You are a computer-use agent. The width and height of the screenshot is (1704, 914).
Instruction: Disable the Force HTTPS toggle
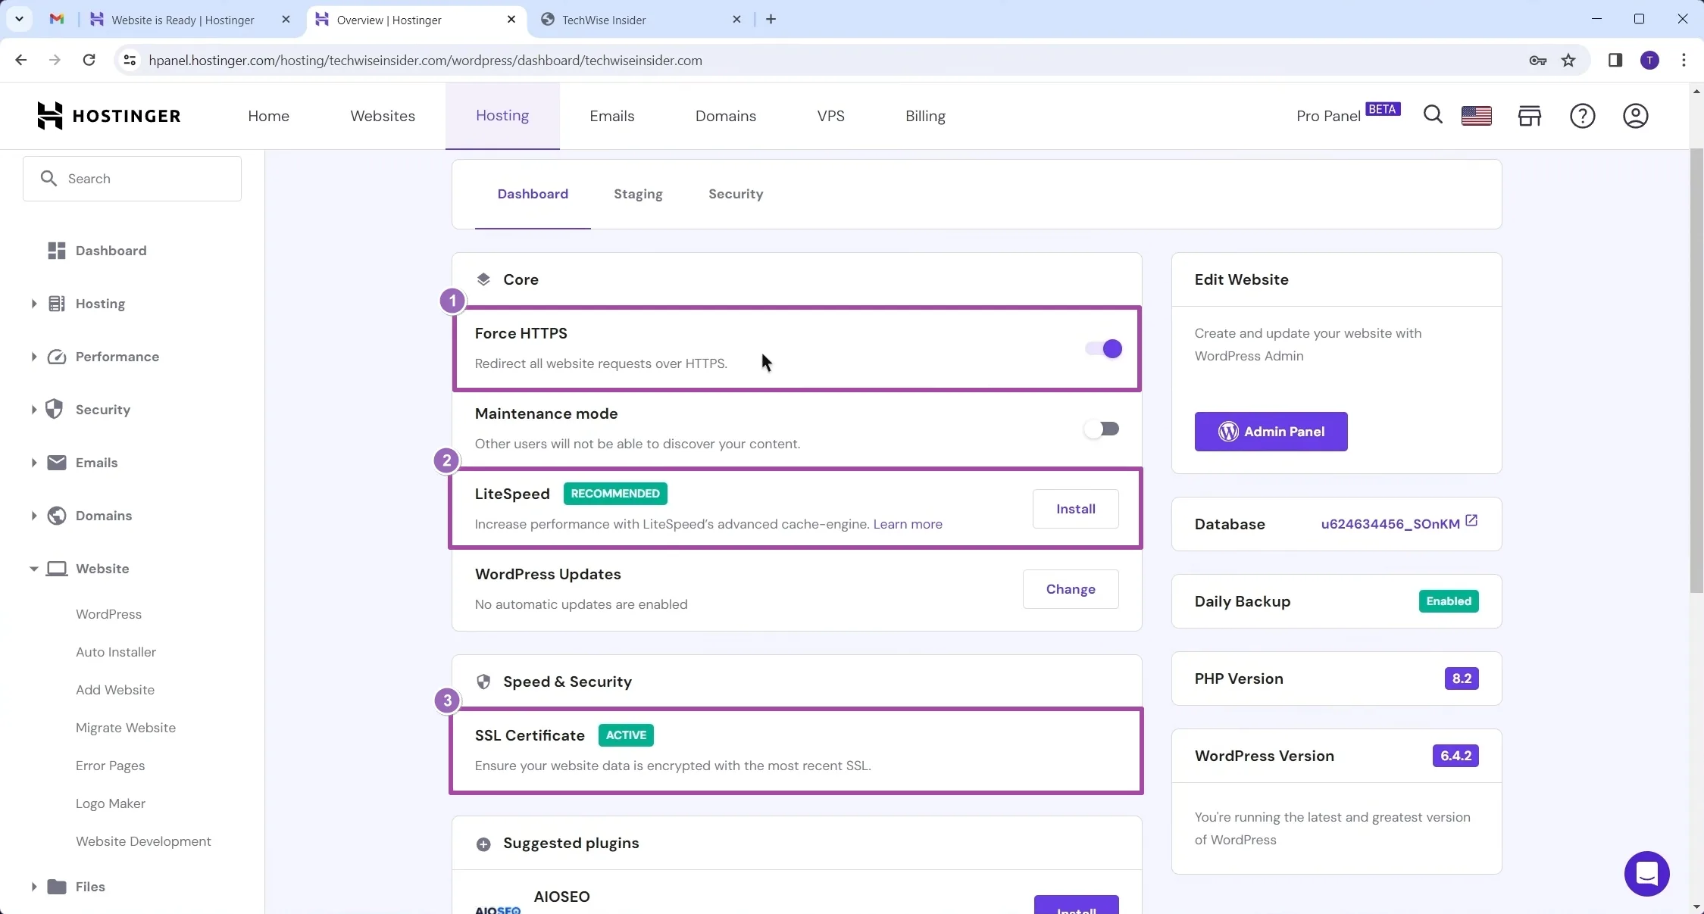[x=1103, y=348]
